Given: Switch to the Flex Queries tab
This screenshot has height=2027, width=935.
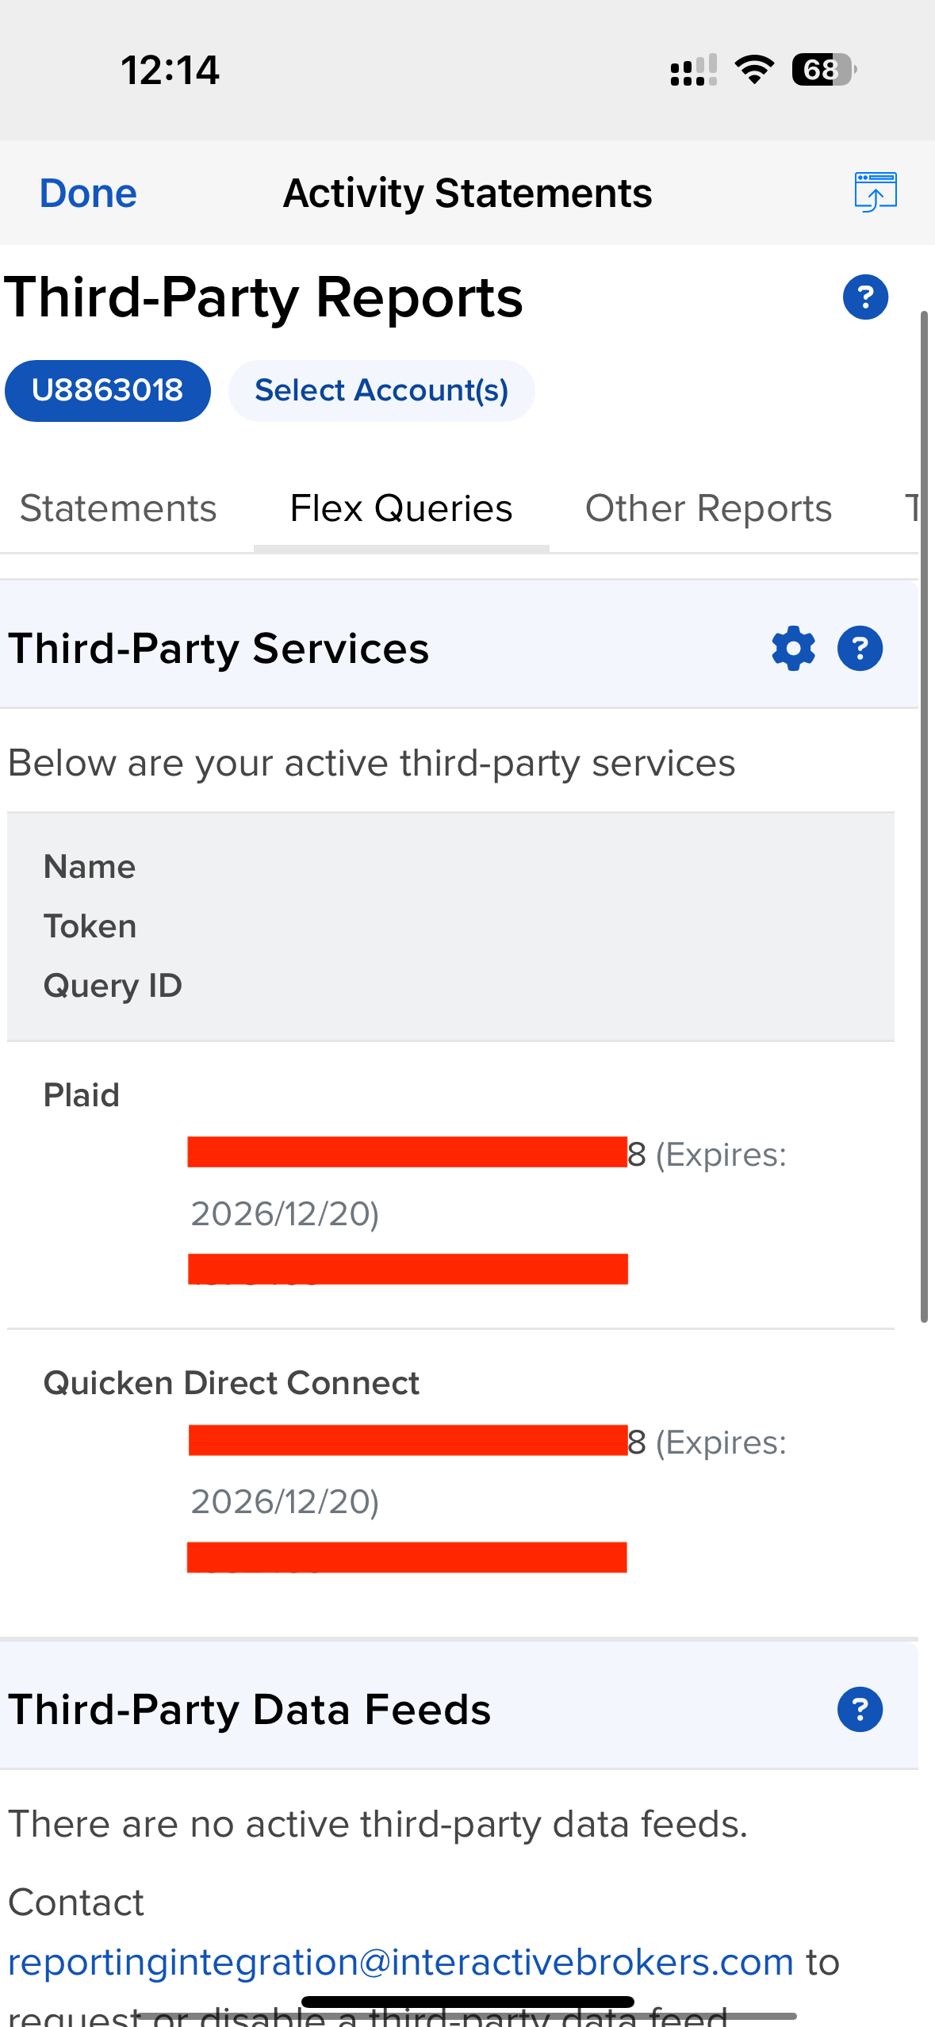Looking at the screenshot, I should 401,508.
